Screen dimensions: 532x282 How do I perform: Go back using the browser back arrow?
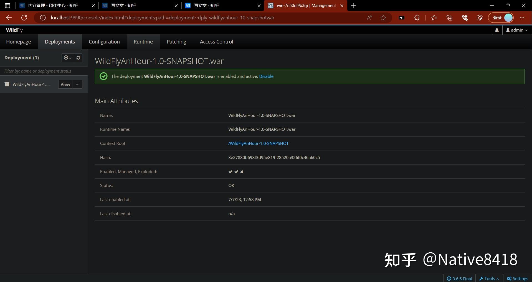click(9, 18)
